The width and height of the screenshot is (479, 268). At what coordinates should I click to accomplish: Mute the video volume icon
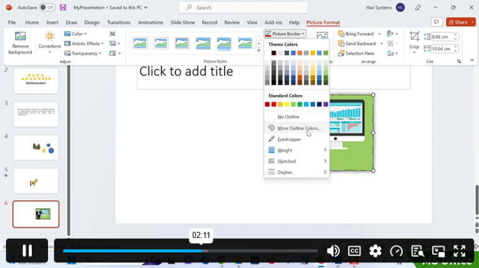click(333, 251)
